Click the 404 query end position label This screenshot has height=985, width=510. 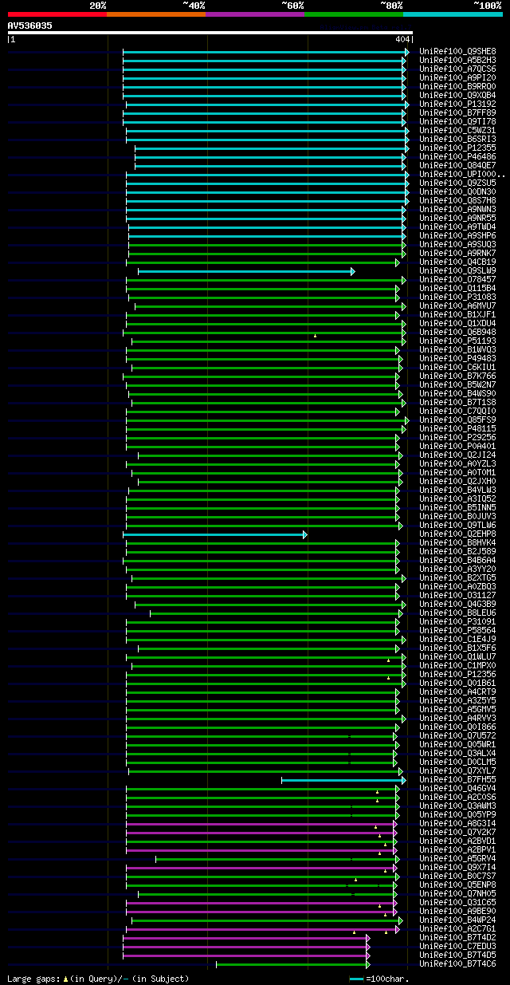tap(402, 39)
